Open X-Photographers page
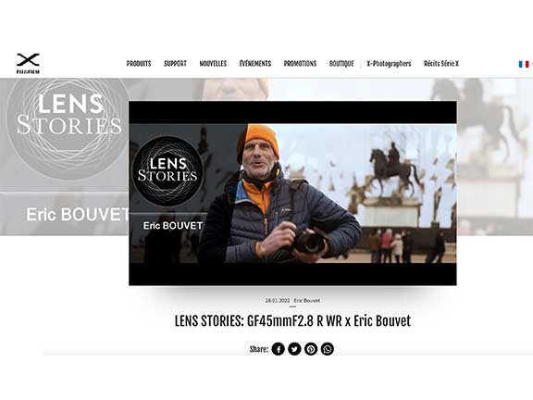The image size is (533, 400). tap(389, 64)
